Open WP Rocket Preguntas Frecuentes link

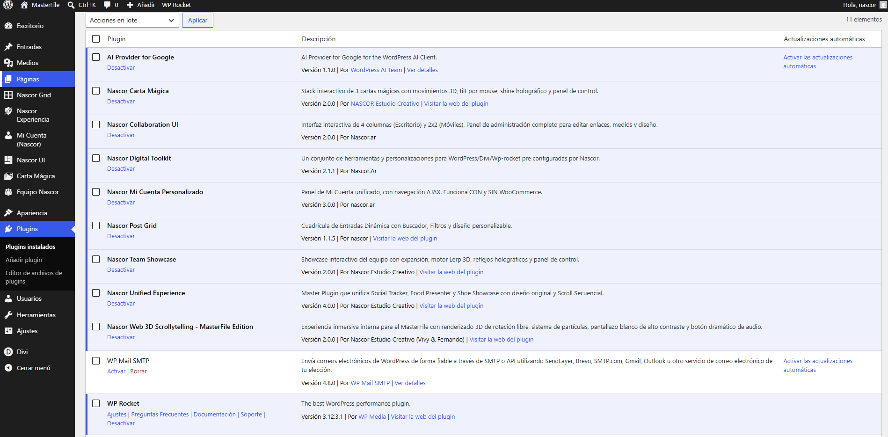[160, 415]
